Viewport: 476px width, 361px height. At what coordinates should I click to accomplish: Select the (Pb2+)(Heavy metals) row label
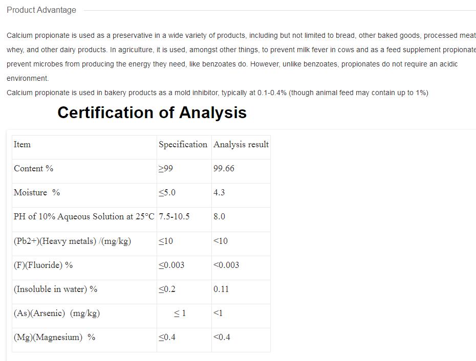(72, 241)
